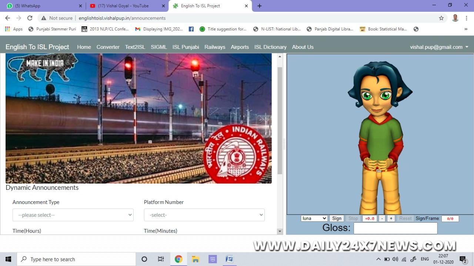The width and height of the screenshot is (474, 266).
Task: Decrease signing speed with the minus button
Action: click(x=382, y=218)
